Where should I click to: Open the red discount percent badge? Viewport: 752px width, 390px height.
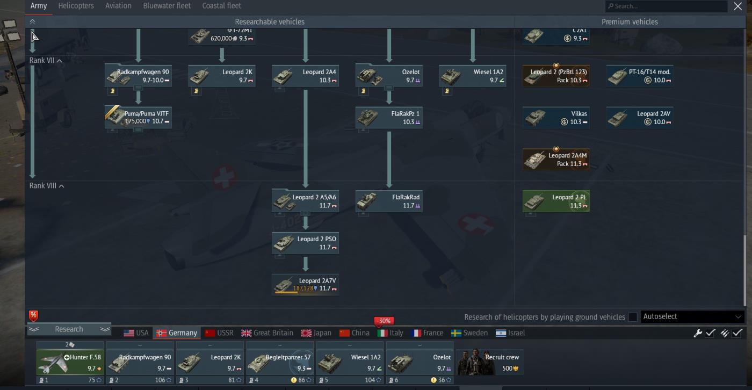33,315
